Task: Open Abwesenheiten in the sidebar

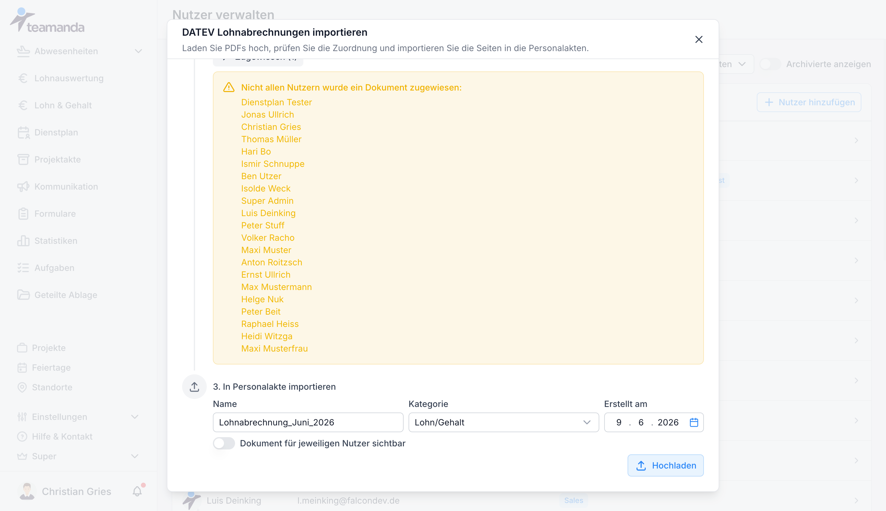Action: tap(66, 51)
